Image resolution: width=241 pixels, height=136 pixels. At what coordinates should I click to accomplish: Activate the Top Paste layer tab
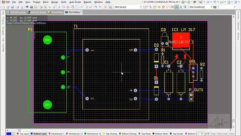(x=145, y=134)
